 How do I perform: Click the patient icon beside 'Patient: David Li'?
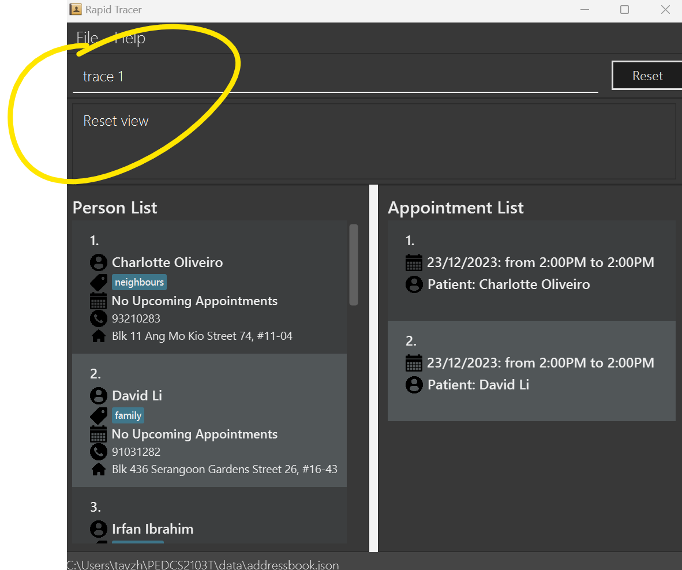[x=414, y=385]
